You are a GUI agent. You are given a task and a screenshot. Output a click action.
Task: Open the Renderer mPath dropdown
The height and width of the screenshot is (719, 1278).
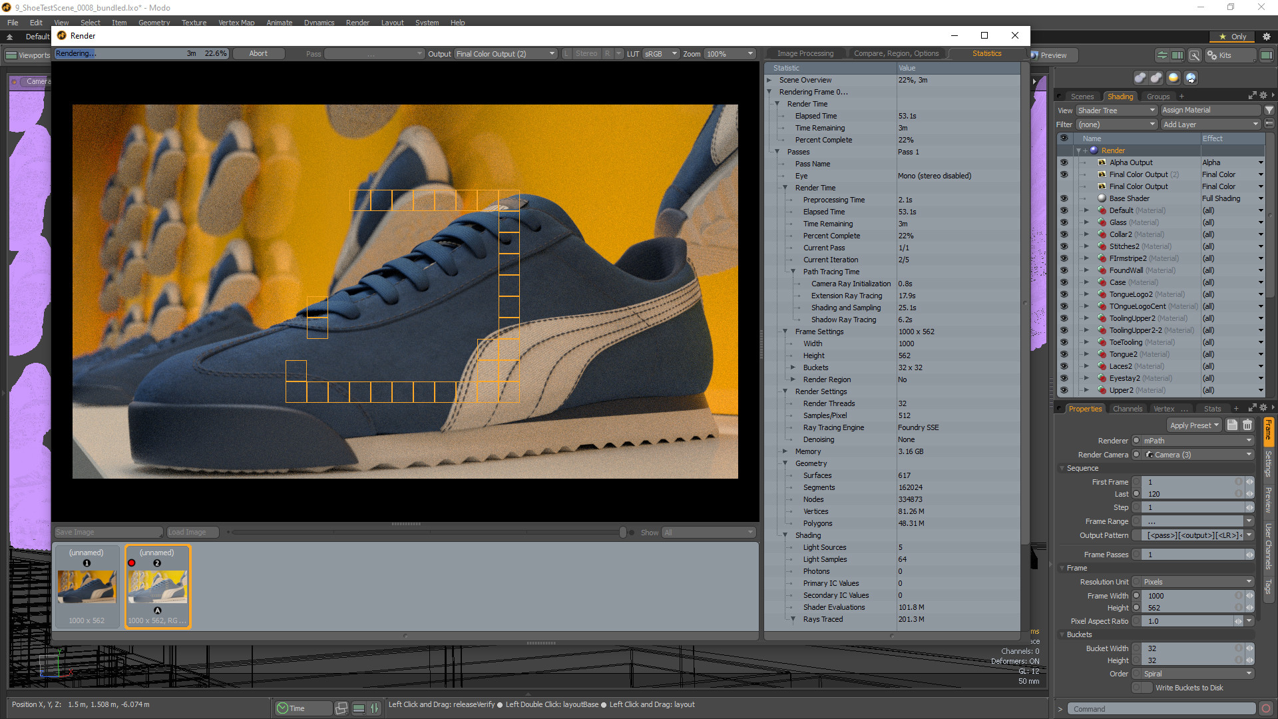1197,441
